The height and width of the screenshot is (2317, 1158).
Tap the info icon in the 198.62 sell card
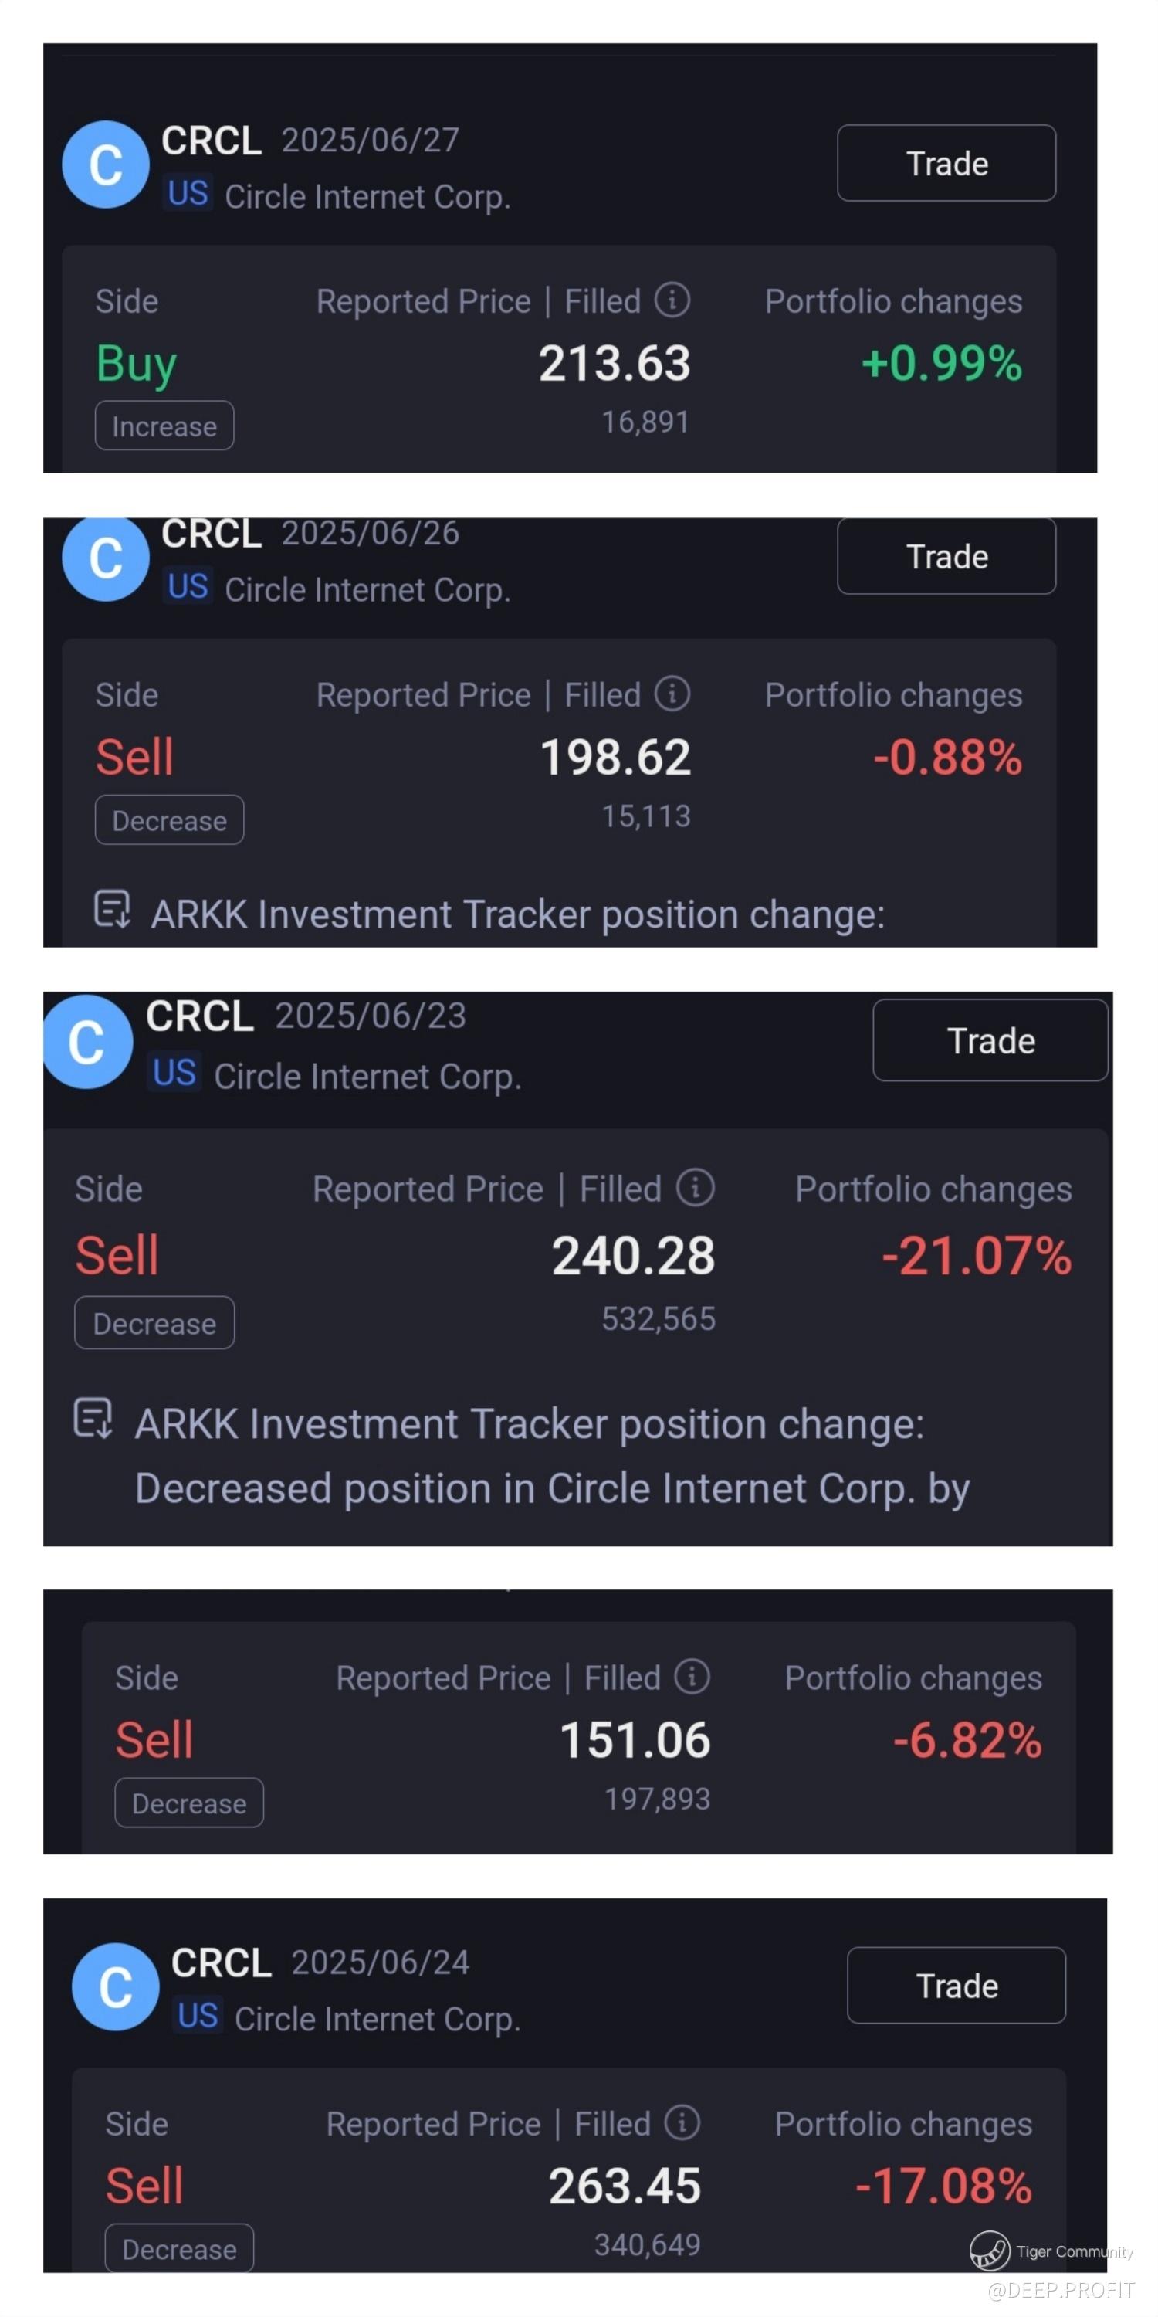pyautogui.click(x=672, y=694)
